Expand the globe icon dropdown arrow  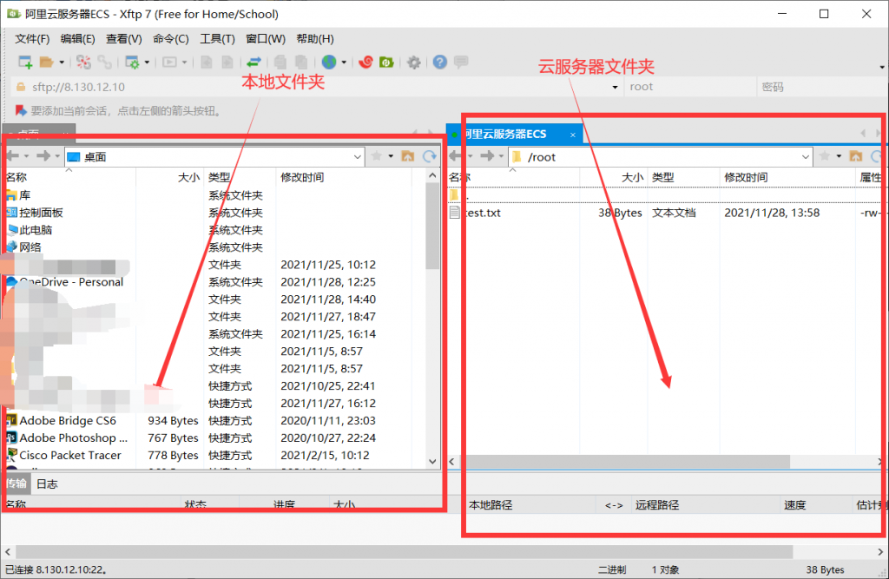[x=344, y=63]
